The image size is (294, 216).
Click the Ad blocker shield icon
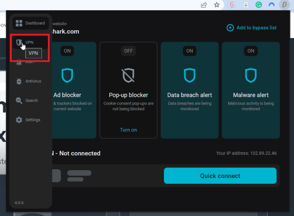(x=67, y=75)
